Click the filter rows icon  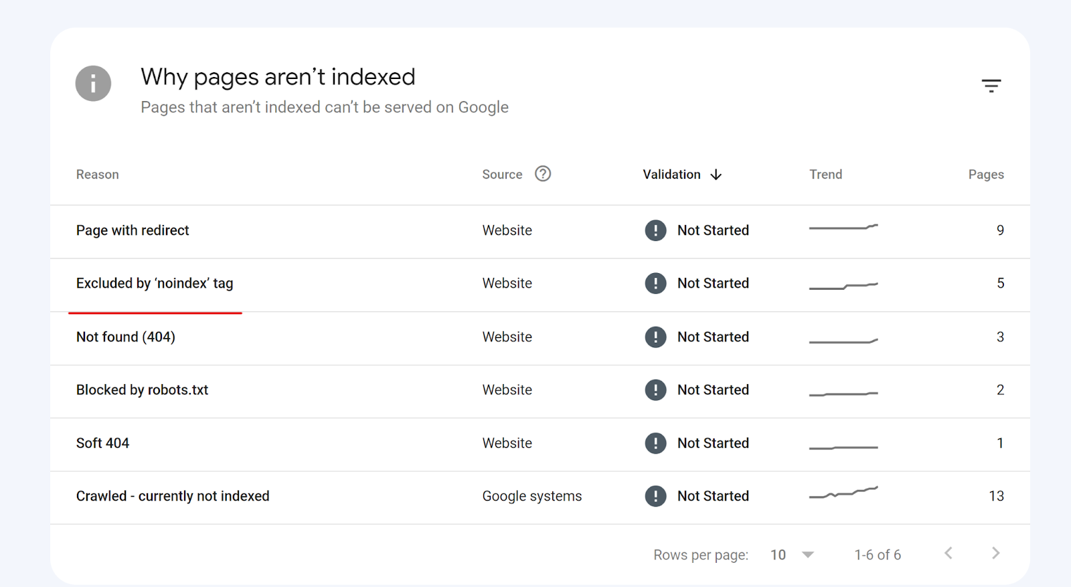[991, 86]
